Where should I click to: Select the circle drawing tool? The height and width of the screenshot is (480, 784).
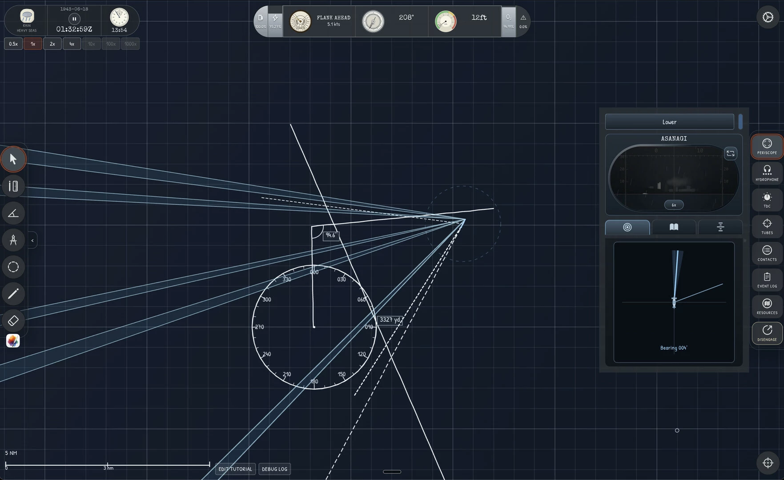(13, 267)
